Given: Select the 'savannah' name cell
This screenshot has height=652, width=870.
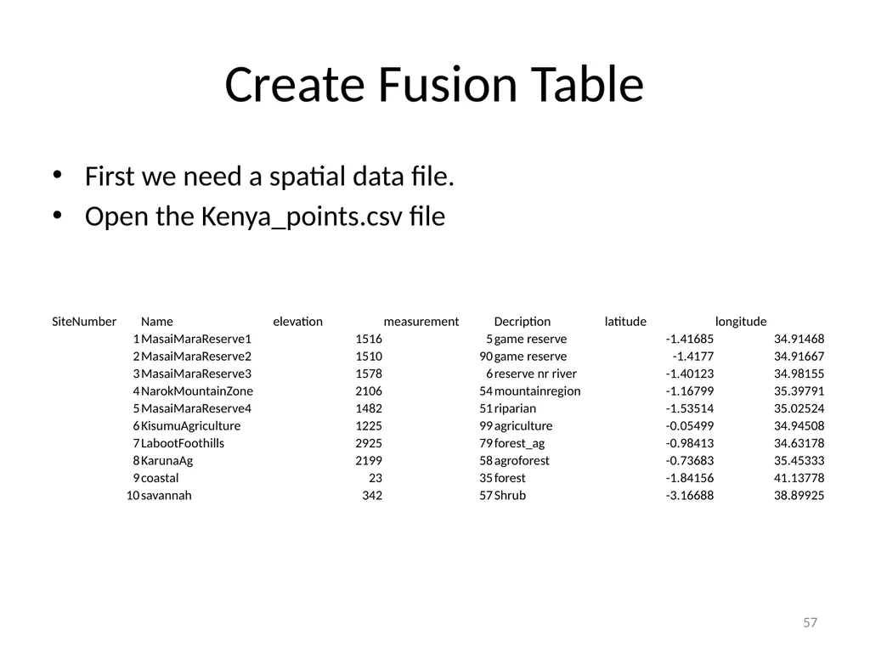Looking at the screenshot, I should [x=167, y=495].
